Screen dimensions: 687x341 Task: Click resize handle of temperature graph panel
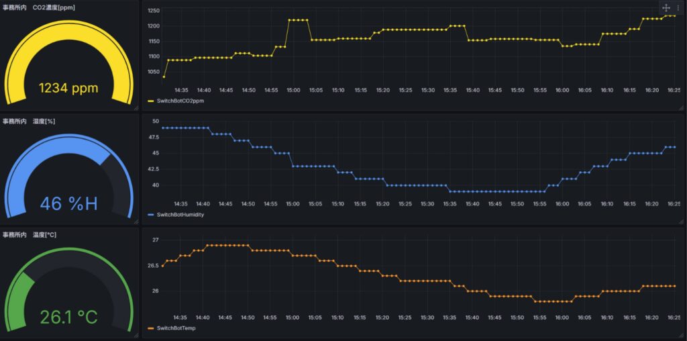[x=680, y=334]
